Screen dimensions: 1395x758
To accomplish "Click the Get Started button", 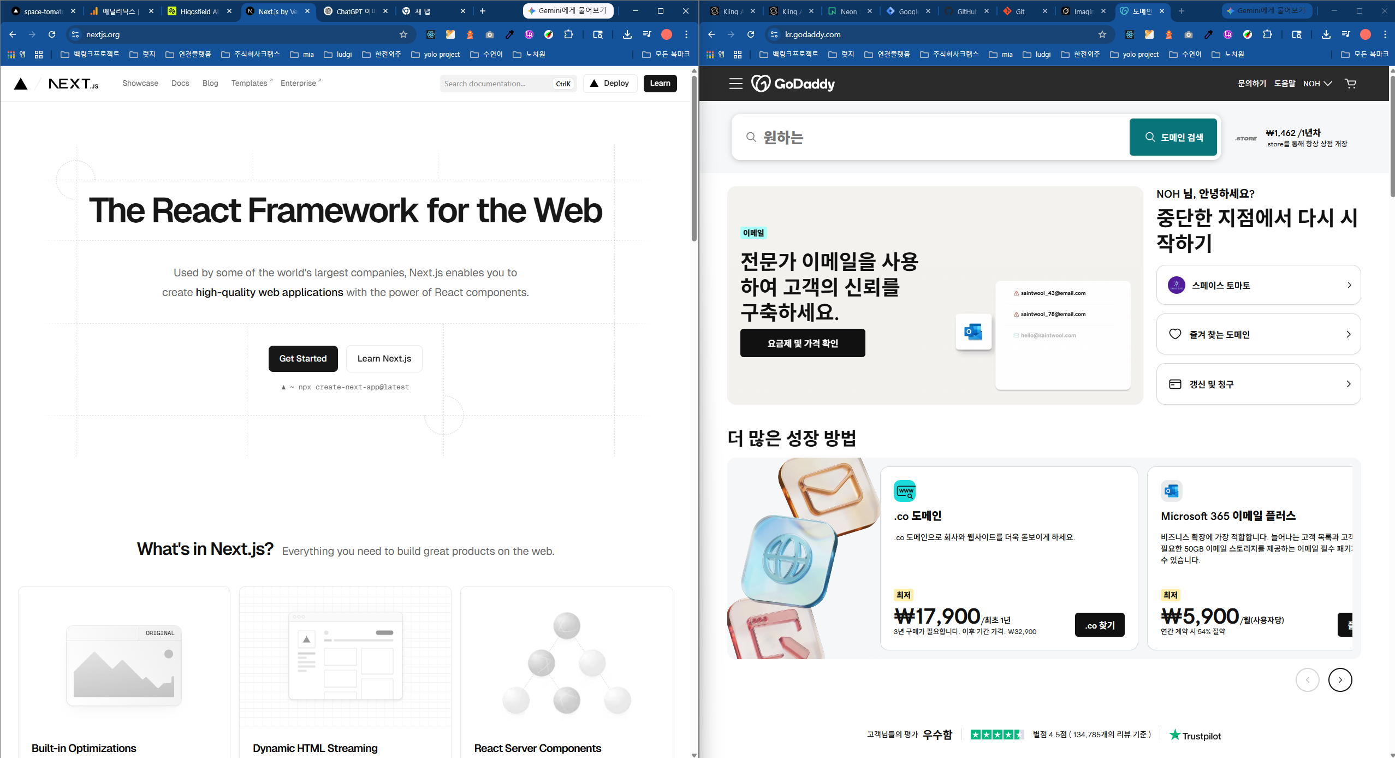I will click(x=303, y=359).
